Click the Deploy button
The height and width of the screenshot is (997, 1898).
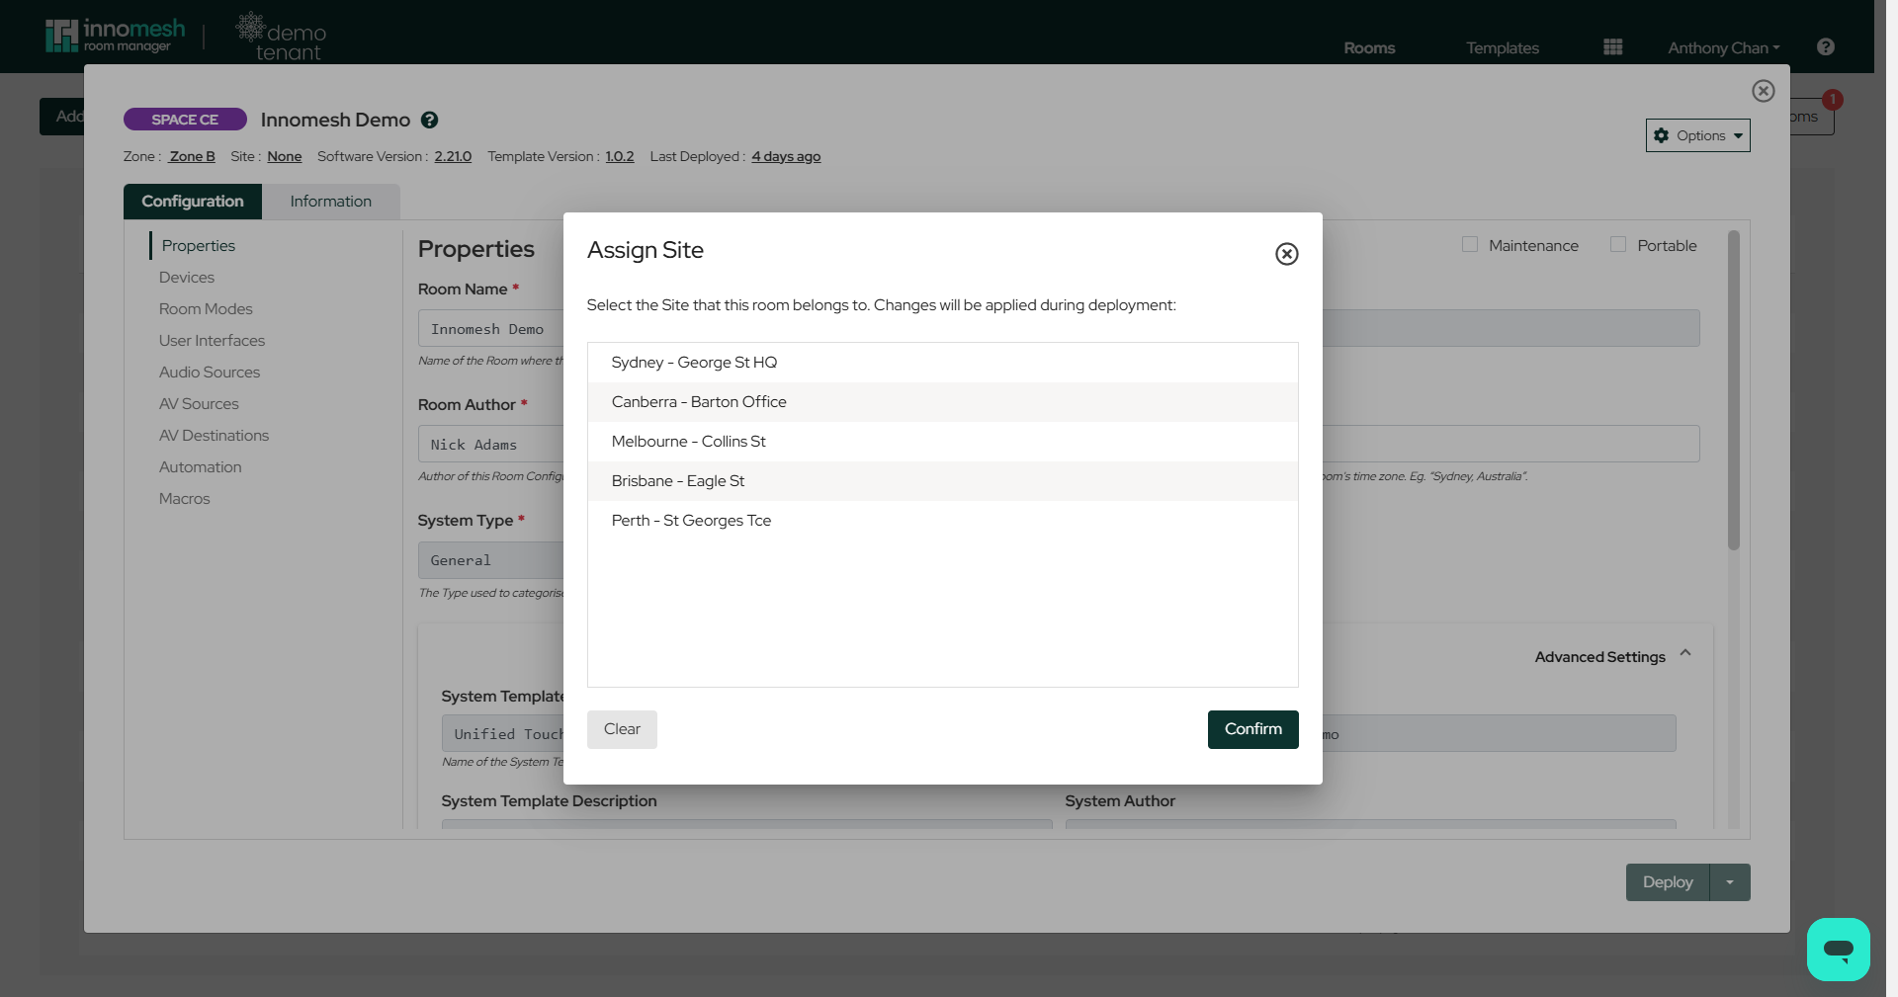[1667, 882]
